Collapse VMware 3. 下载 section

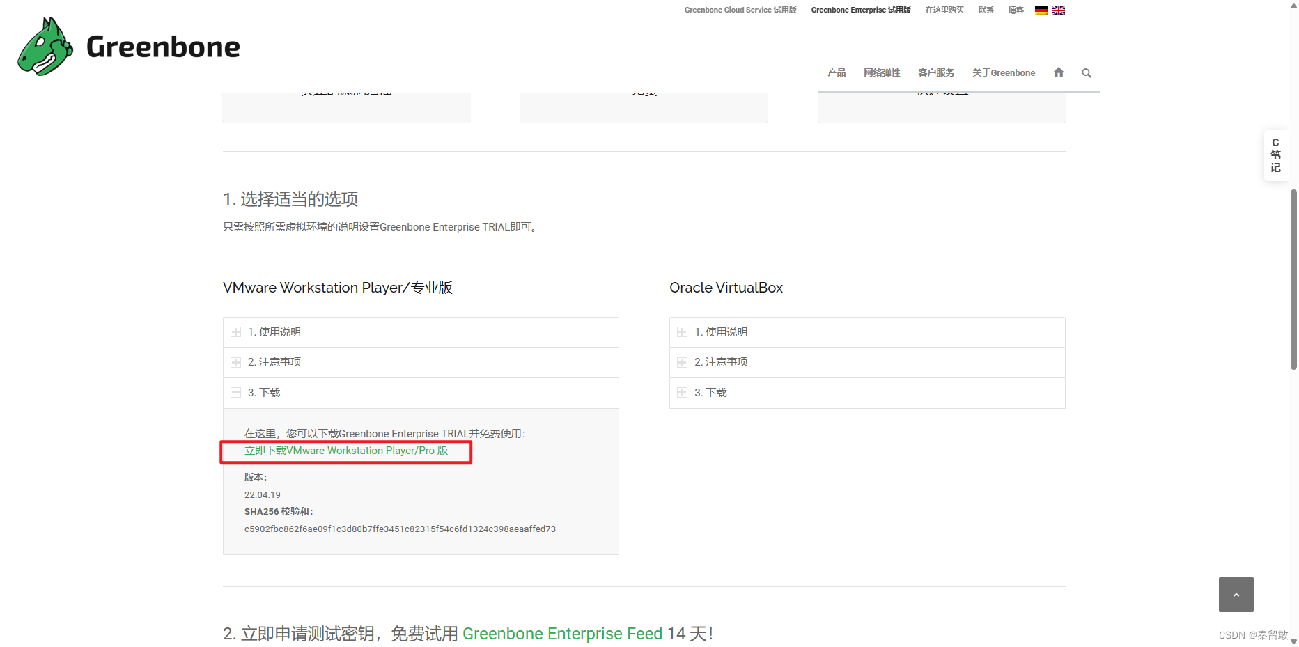[x=421, y=393]
